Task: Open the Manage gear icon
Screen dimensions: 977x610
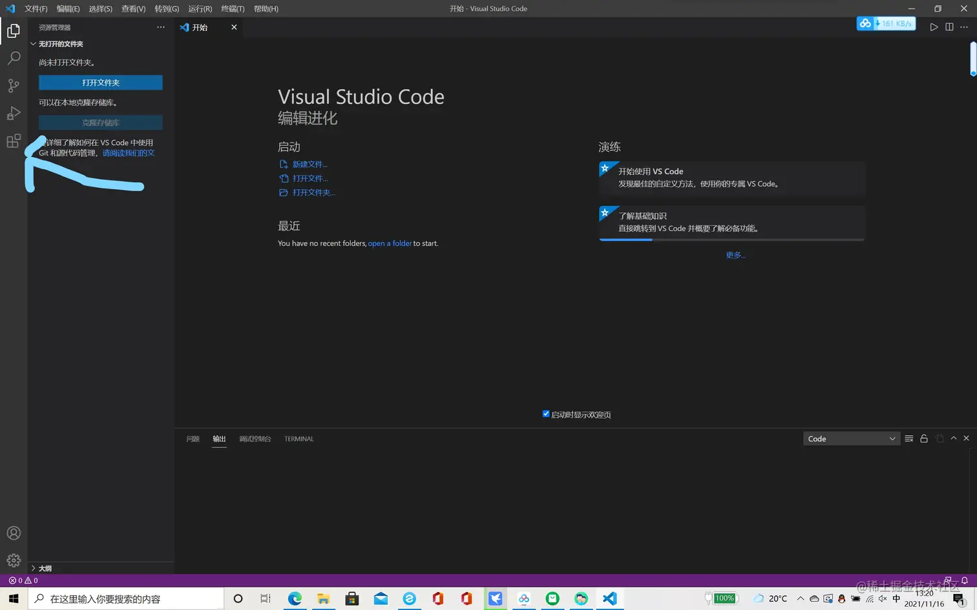Action: tap(14, 560)
